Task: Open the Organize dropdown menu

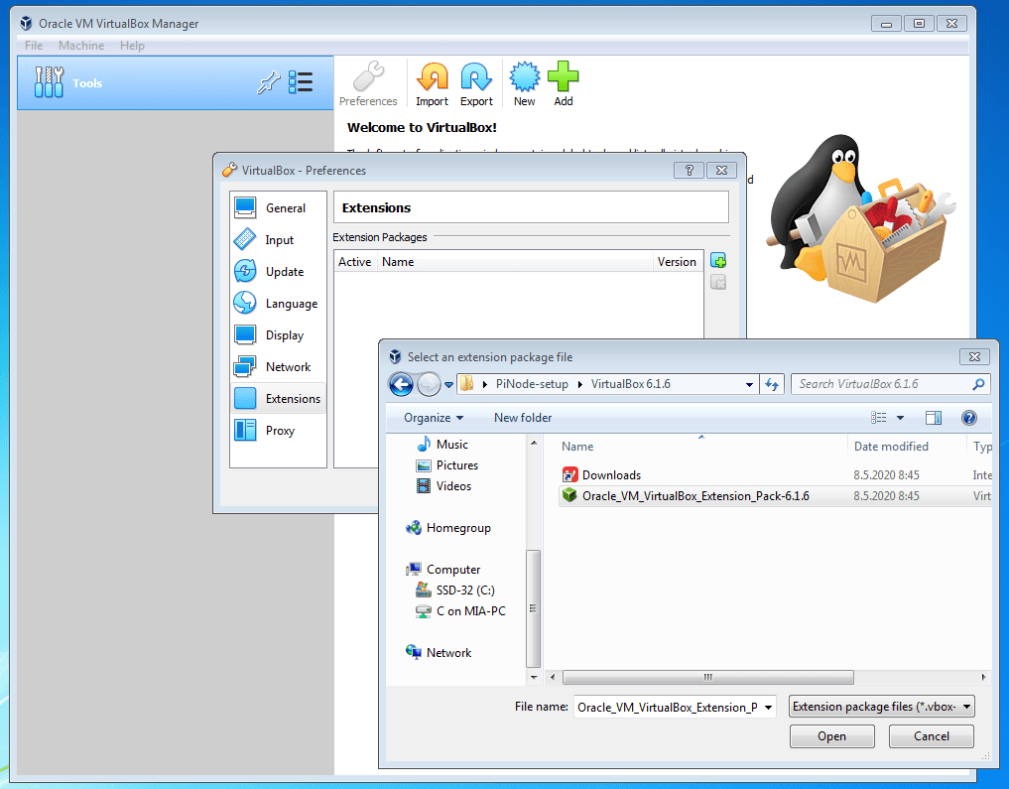Action: tap(434, 418)
